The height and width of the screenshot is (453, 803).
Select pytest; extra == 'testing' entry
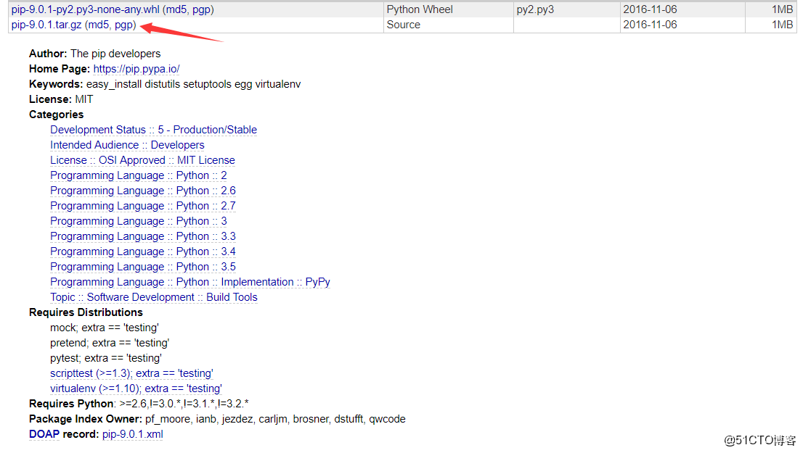(106, 358)
